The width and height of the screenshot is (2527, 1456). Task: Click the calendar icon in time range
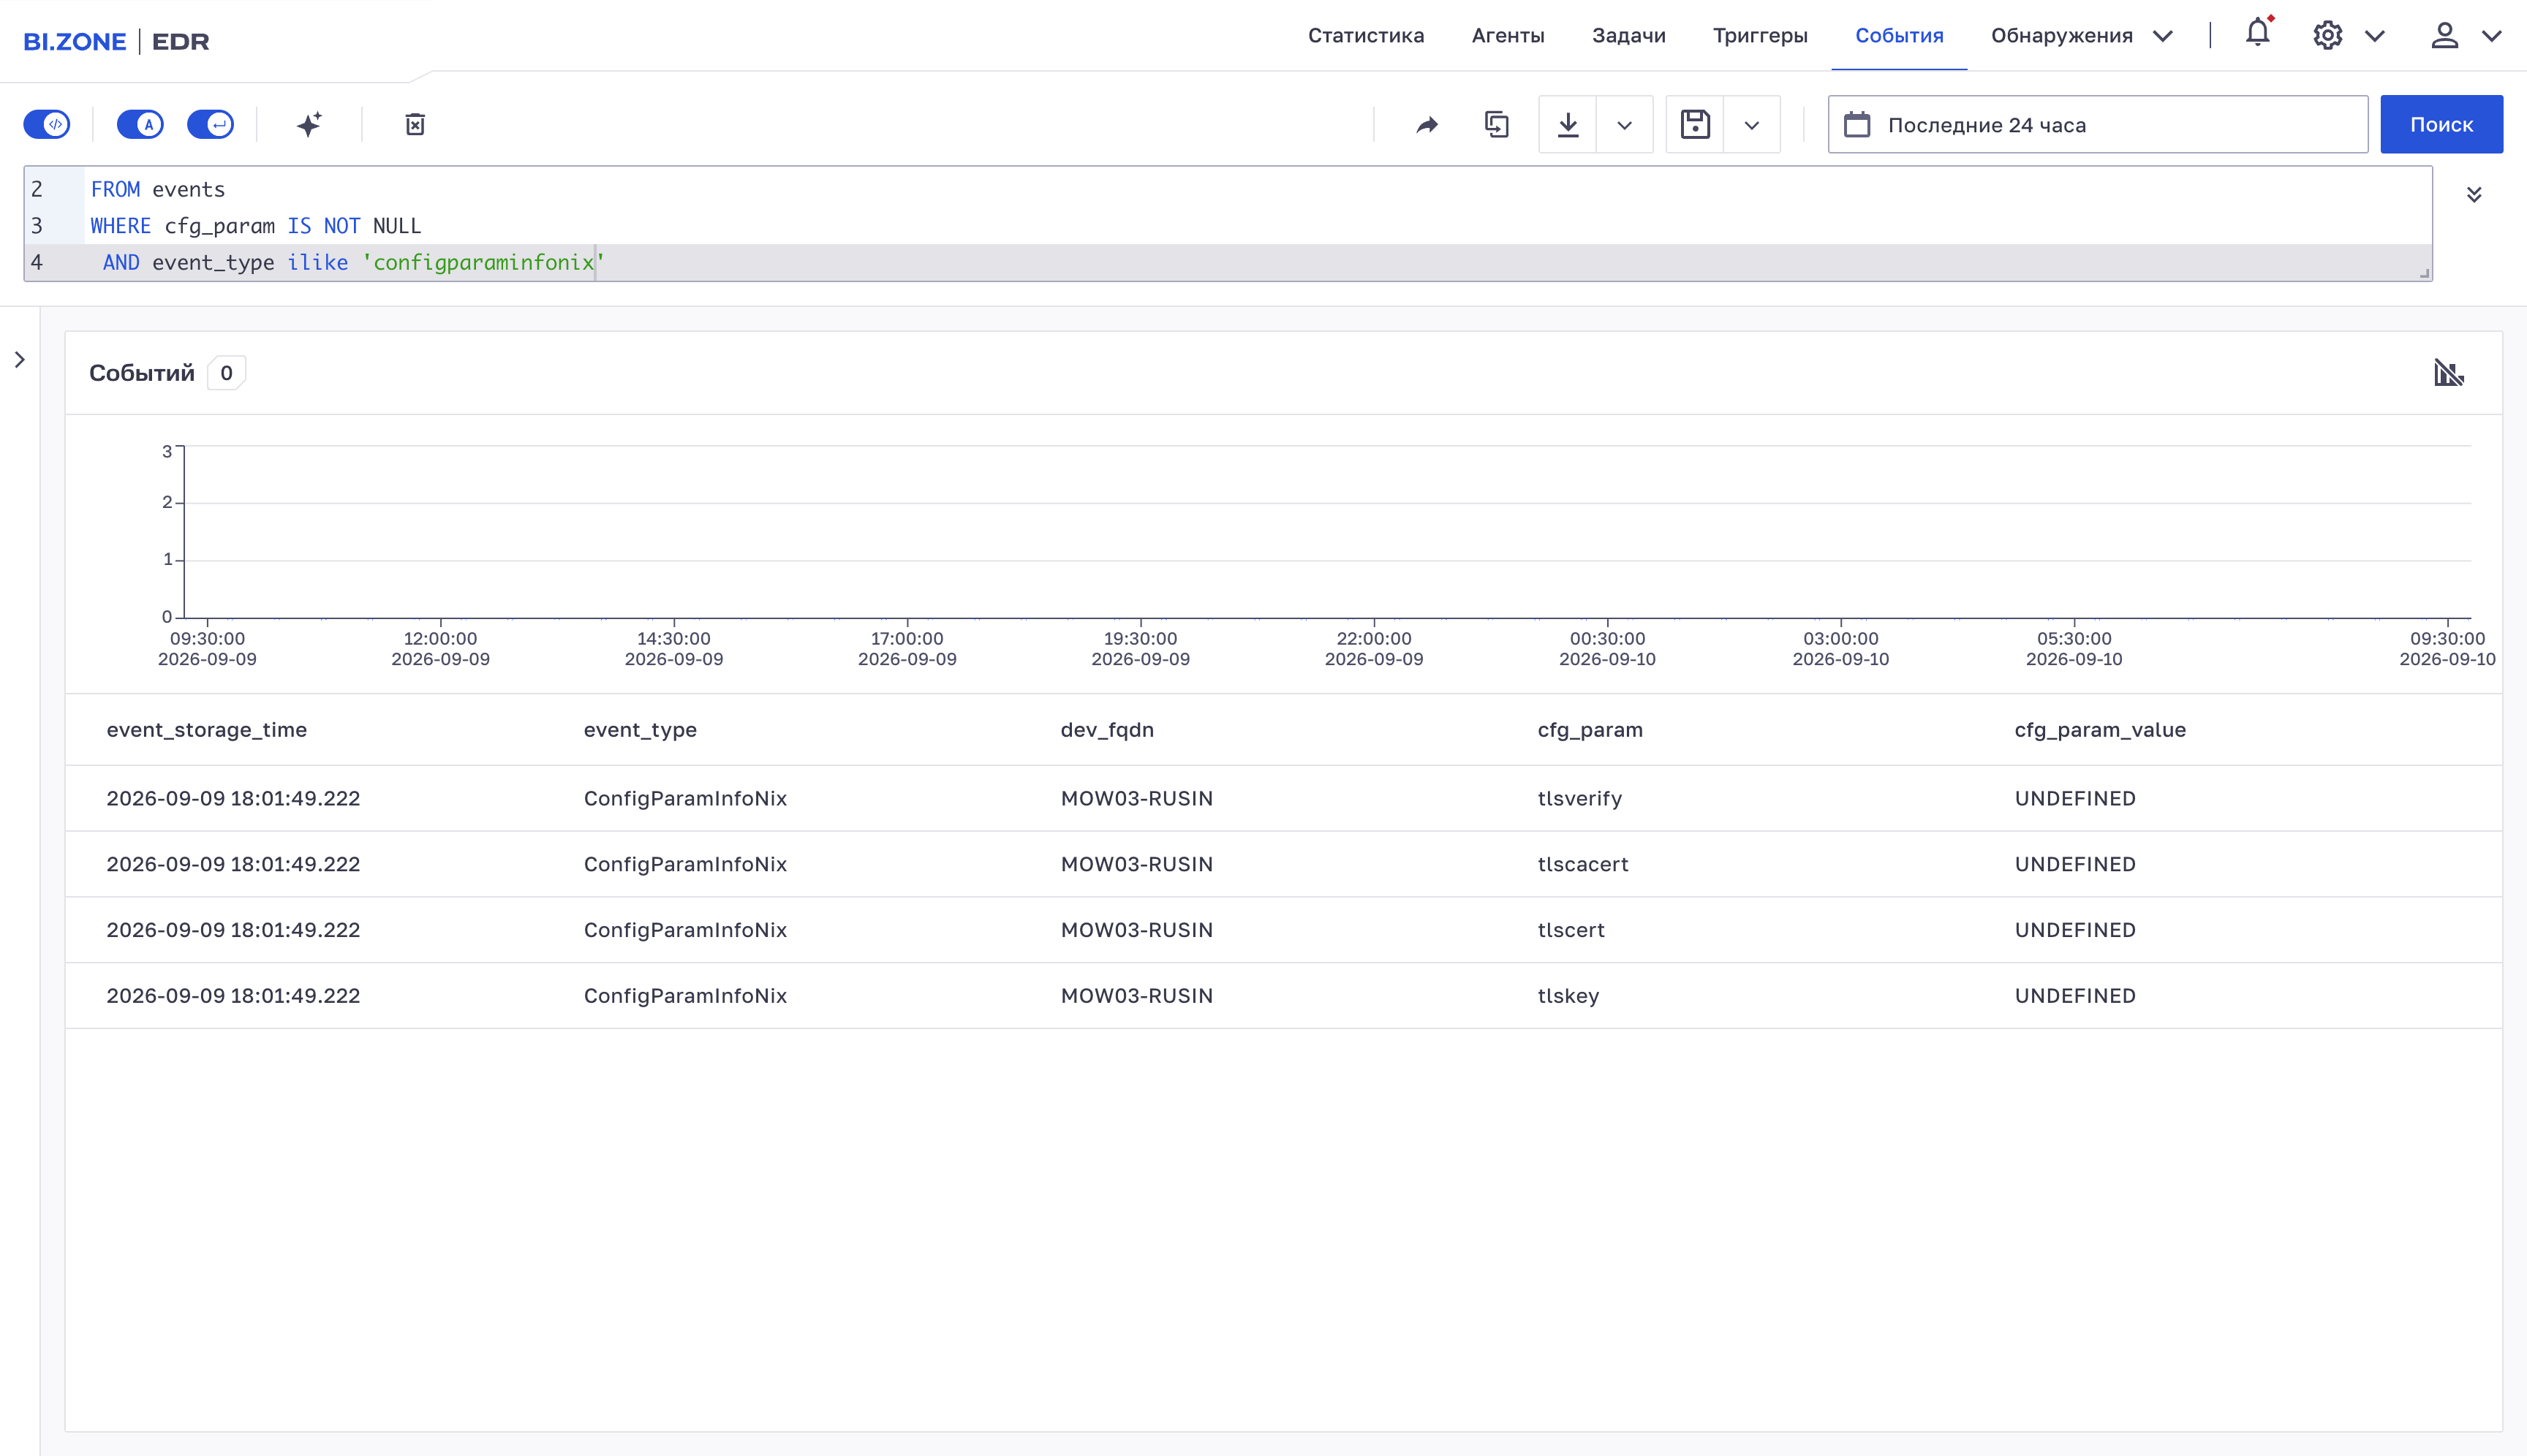[1856, 124]
